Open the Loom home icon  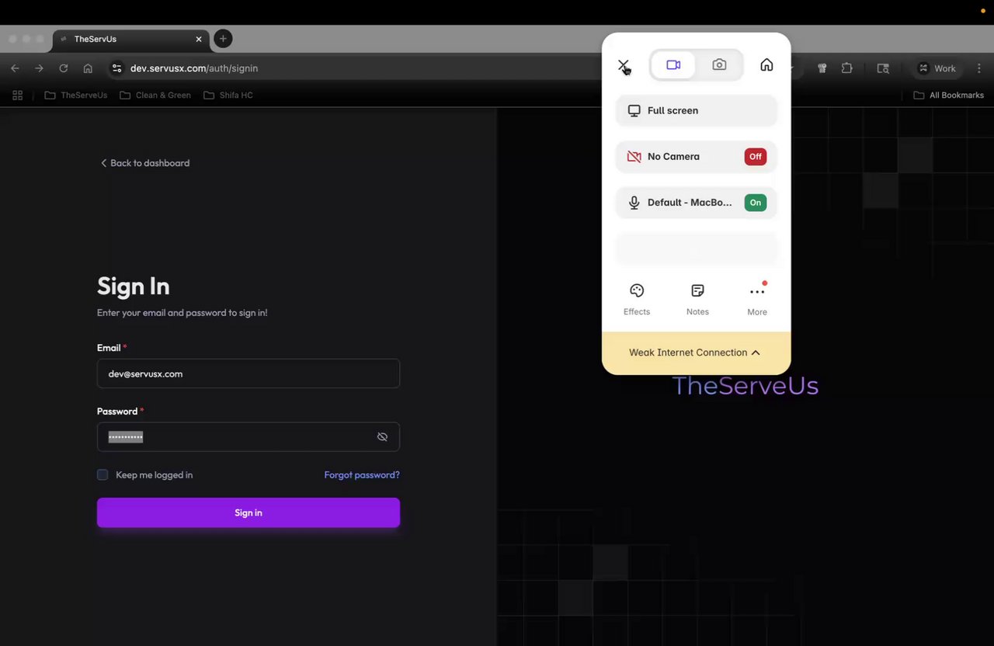click(766, 65)
